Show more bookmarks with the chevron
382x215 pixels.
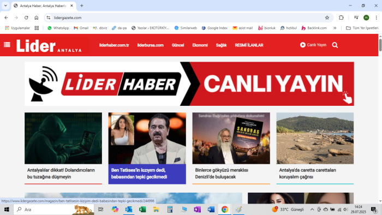[x=335, y=28]
